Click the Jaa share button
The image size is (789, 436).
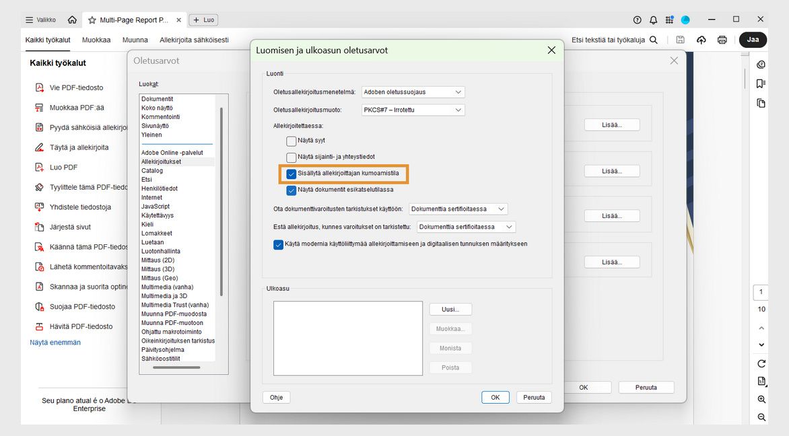753,40
